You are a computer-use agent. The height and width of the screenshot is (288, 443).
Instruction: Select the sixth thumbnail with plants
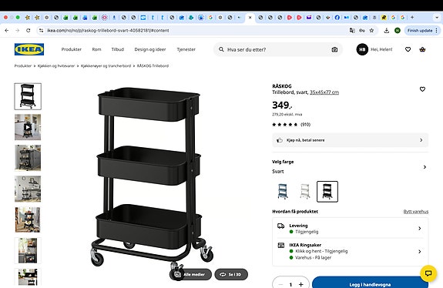(28, 250)
